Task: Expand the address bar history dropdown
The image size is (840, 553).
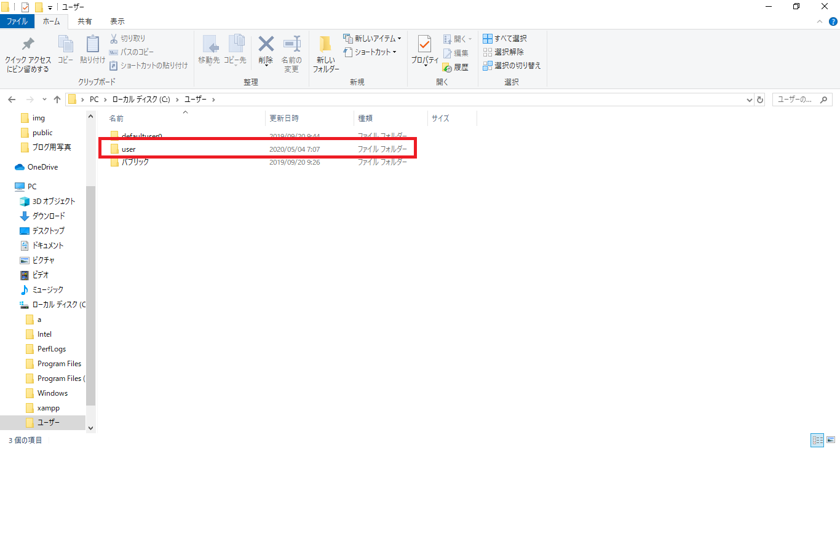Action: coord(749,100)
